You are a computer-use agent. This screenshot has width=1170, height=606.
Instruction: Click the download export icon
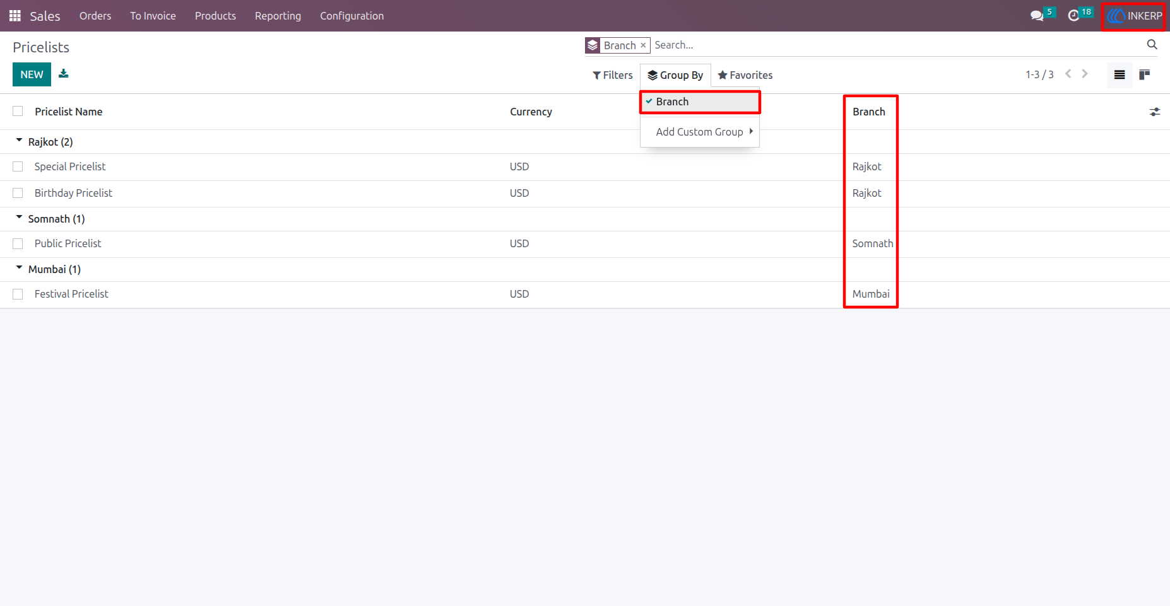64,74
